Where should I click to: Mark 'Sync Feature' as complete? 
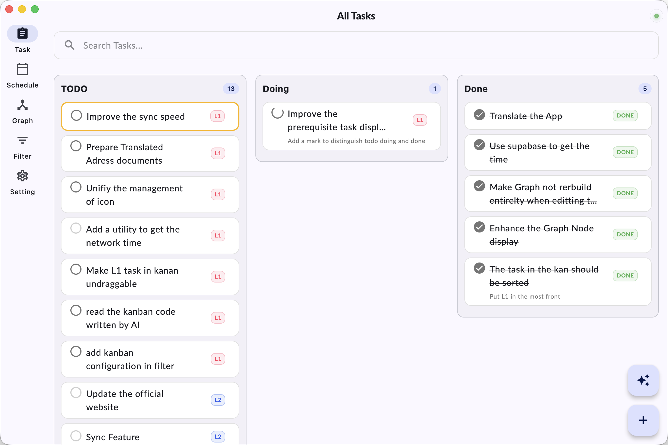(x=76, y=436)
